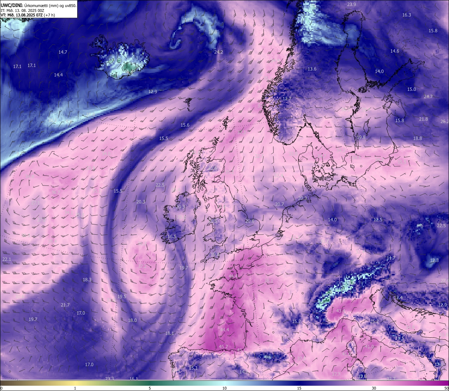Viewport: 449px width, 391px height.
Task: Click the '18.1' value label
Action: [169, 333]
